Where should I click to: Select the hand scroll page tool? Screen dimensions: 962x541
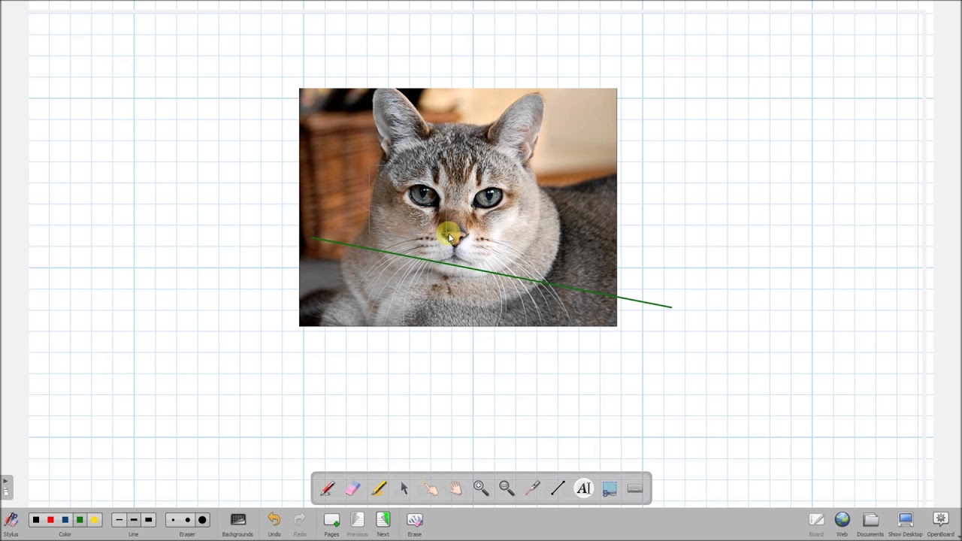[x=455, y=488]
